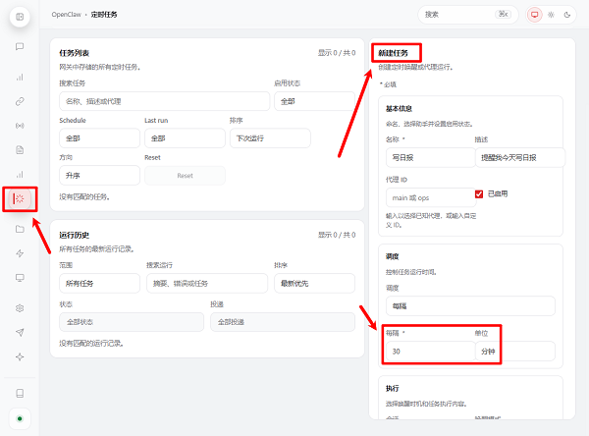Open the highlighted scheduled tasks sidebar icon
Screen dimensions: 589x436
click(20, 199)
